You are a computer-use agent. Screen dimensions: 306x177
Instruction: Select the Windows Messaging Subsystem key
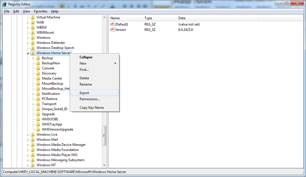click(60, 160)
